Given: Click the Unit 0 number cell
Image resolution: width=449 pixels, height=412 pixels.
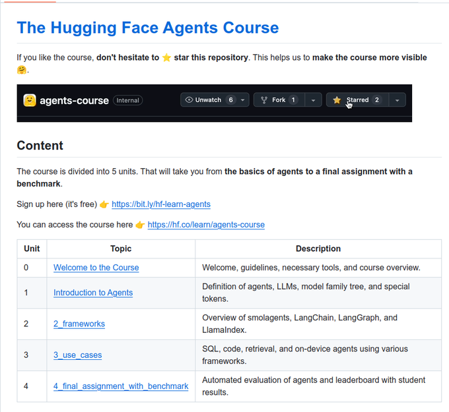Looking at the screenshot, I should [x=32, y=268].
